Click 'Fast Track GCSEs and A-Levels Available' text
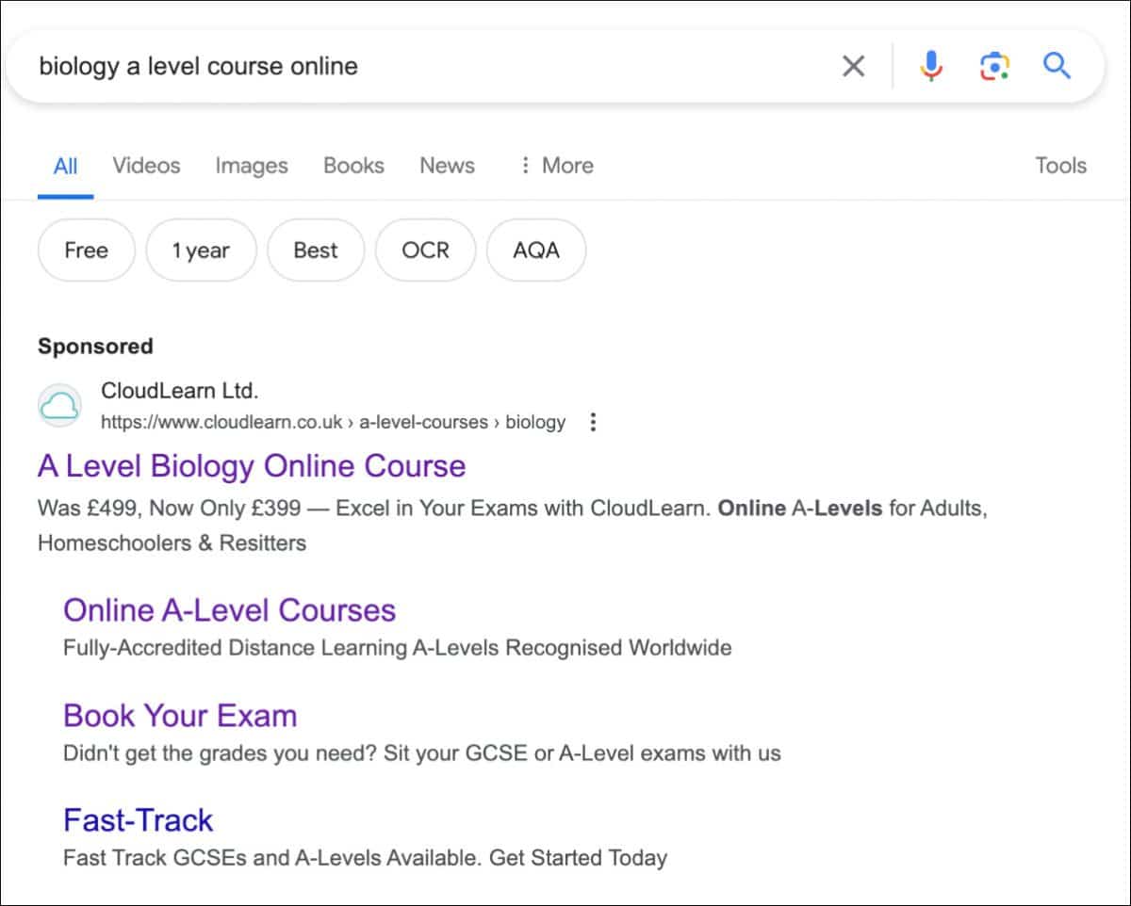This screenshot has height=906, width=1131. 272,858
